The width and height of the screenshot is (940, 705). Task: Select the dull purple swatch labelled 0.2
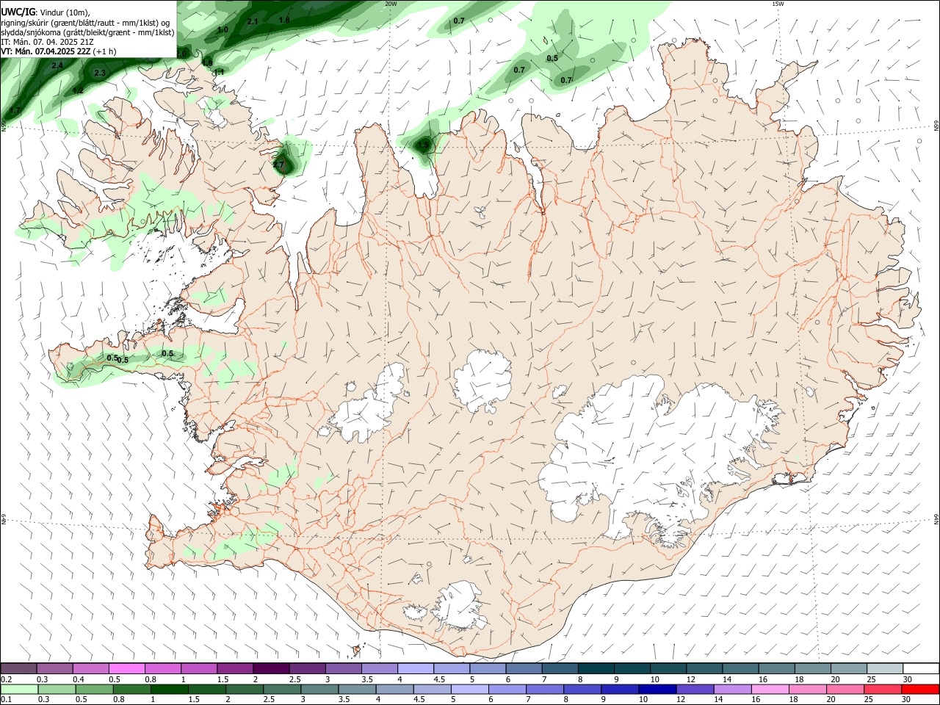click(19, 668)
